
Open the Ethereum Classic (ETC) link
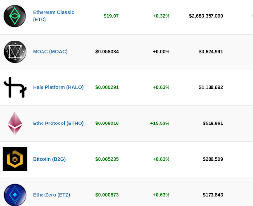pos(53,16)
